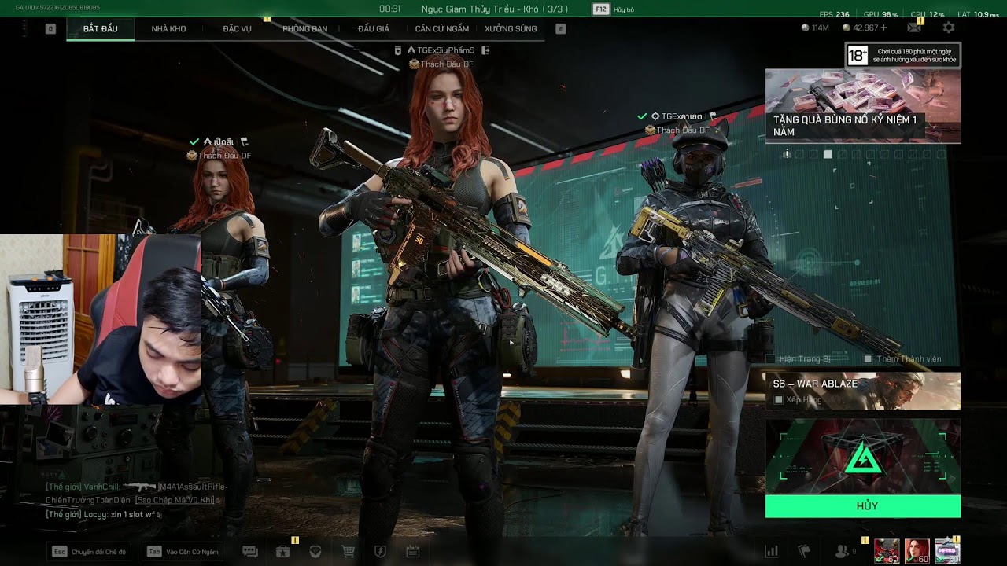Go to the PHÒNG BAN tab
The height and width of the screenshot is (566, 1007).
[304, 29]
